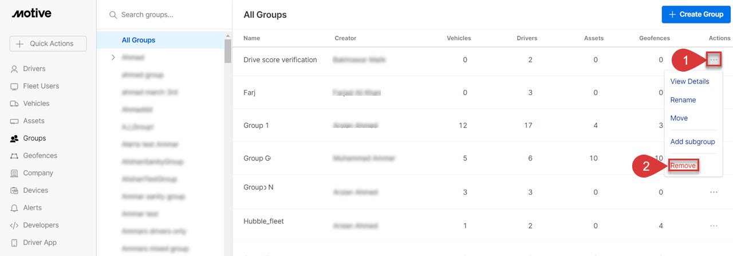This screenshot has width=733, height=256.
Task: Click the Create Group button
Action: click(696, 14)
